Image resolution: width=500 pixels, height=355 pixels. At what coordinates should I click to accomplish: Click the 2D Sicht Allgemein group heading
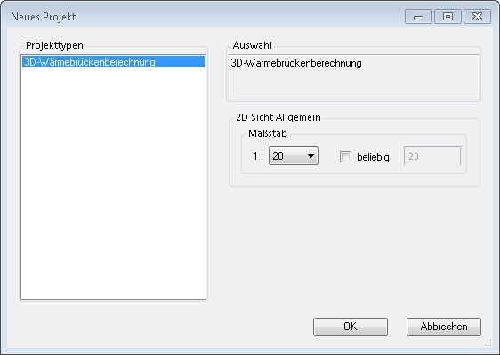(278, 117)
